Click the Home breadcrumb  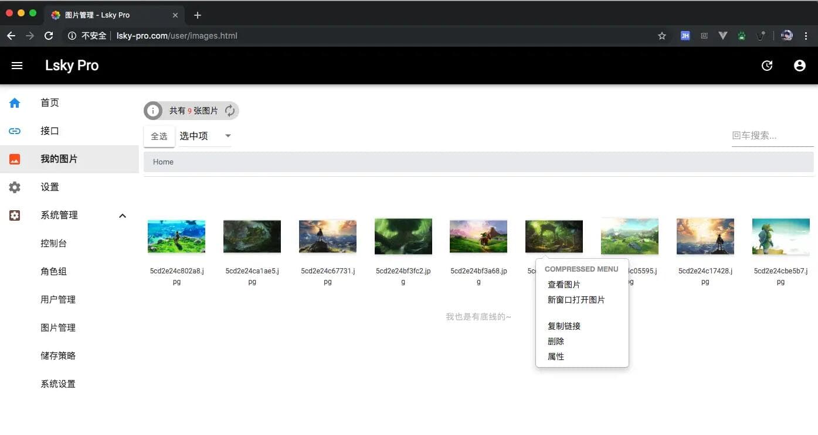pyautogui.click(x=163, y=162)
